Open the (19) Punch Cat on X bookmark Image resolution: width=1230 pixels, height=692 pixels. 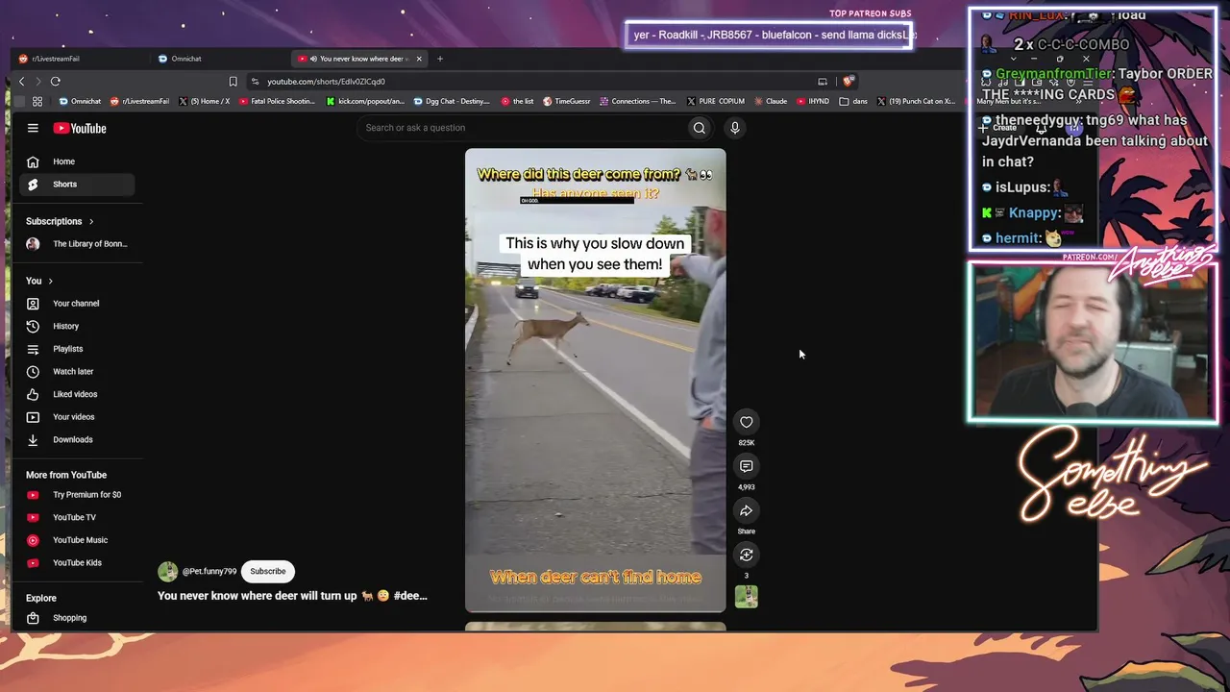coord(916,101)
